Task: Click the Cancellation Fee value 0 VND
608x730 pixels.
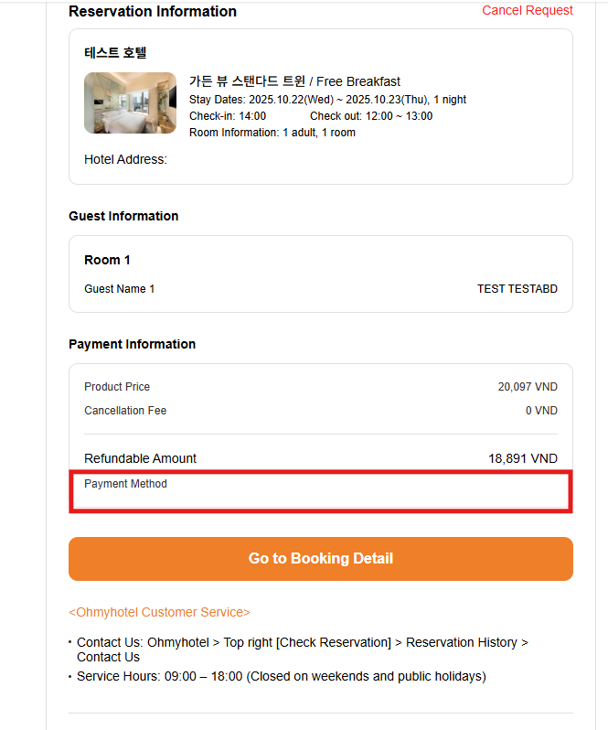Action: tap(541, 411)
